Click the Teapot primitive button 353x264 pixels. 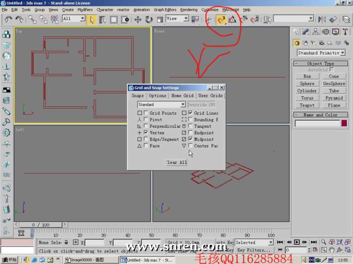click(x=307, y=105)
